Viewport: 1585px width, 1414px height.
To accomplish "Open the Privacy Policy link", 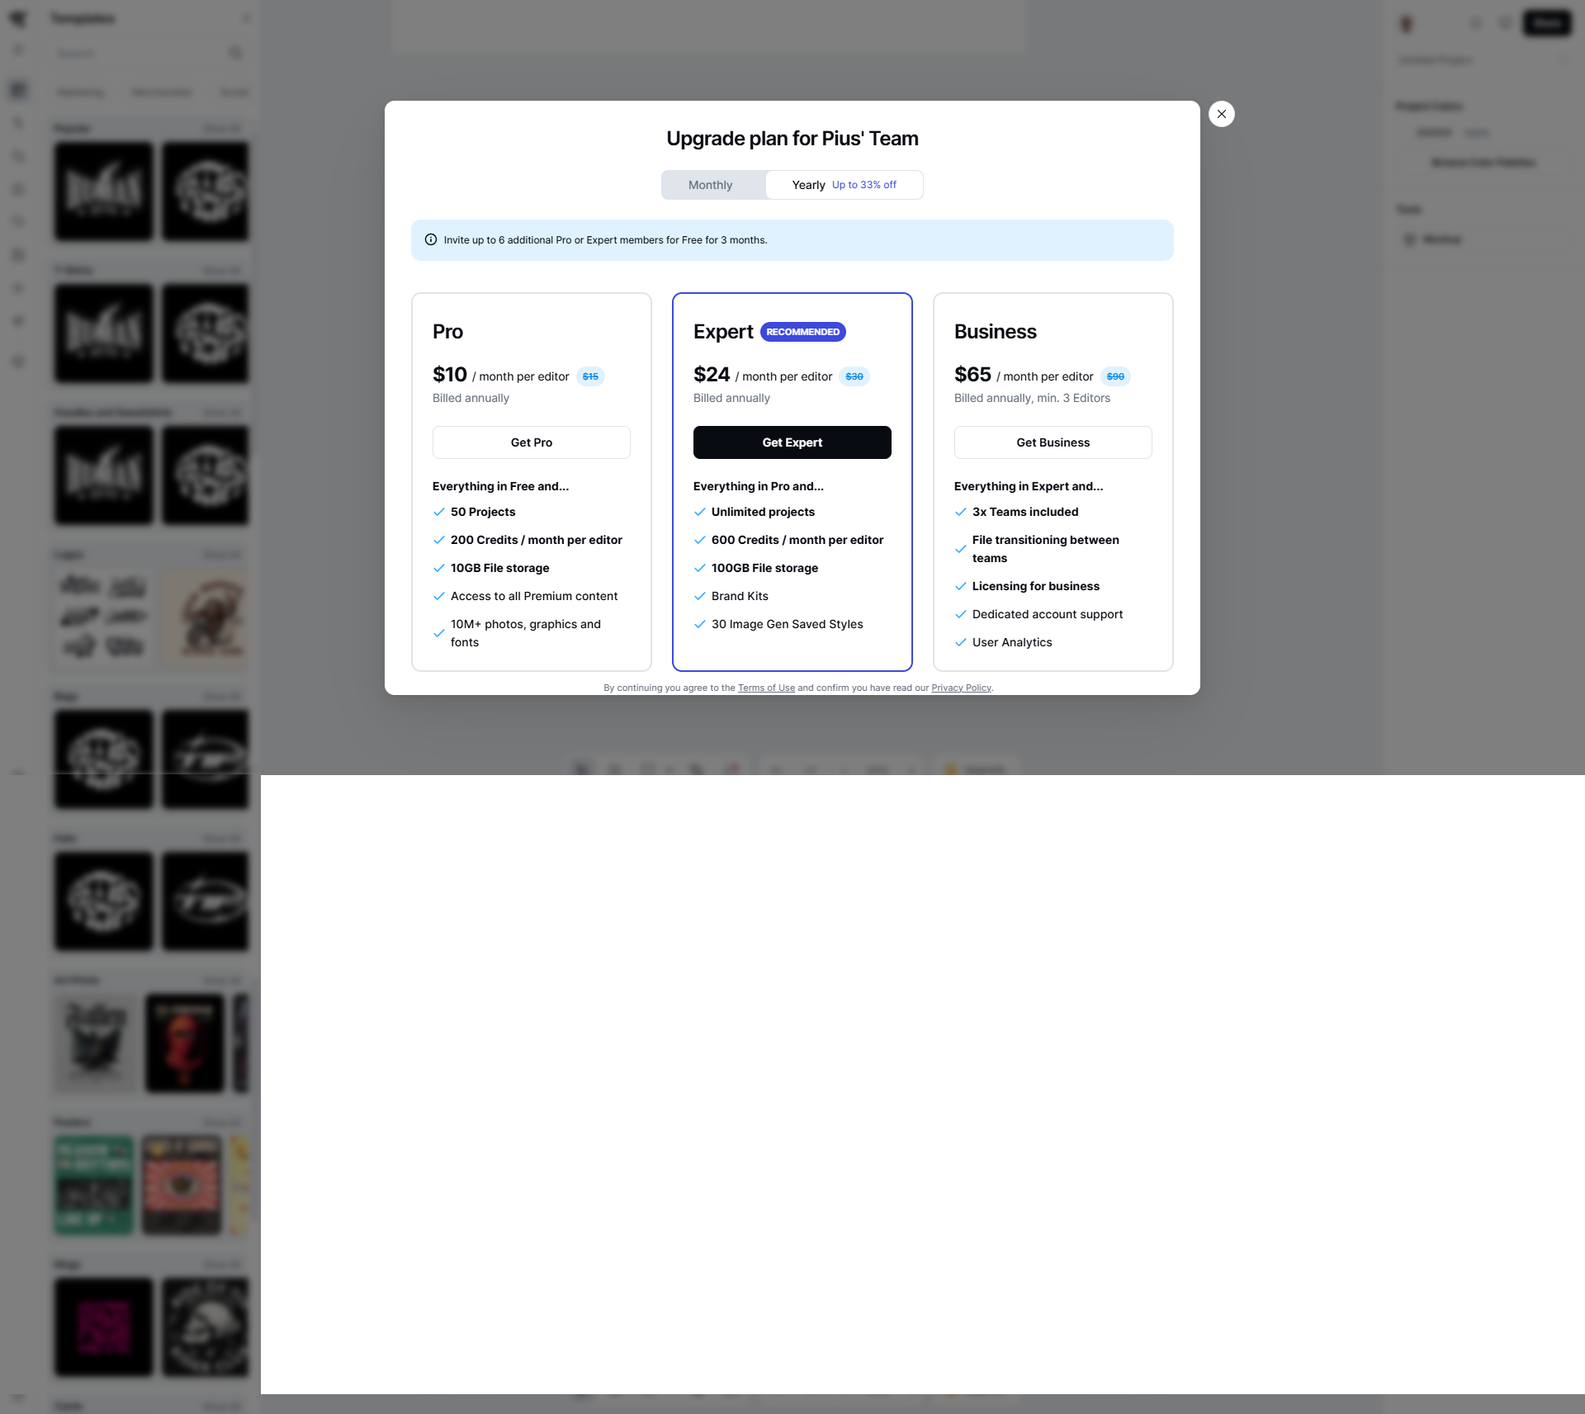I will pyautogui.click(x=961, y=688).
